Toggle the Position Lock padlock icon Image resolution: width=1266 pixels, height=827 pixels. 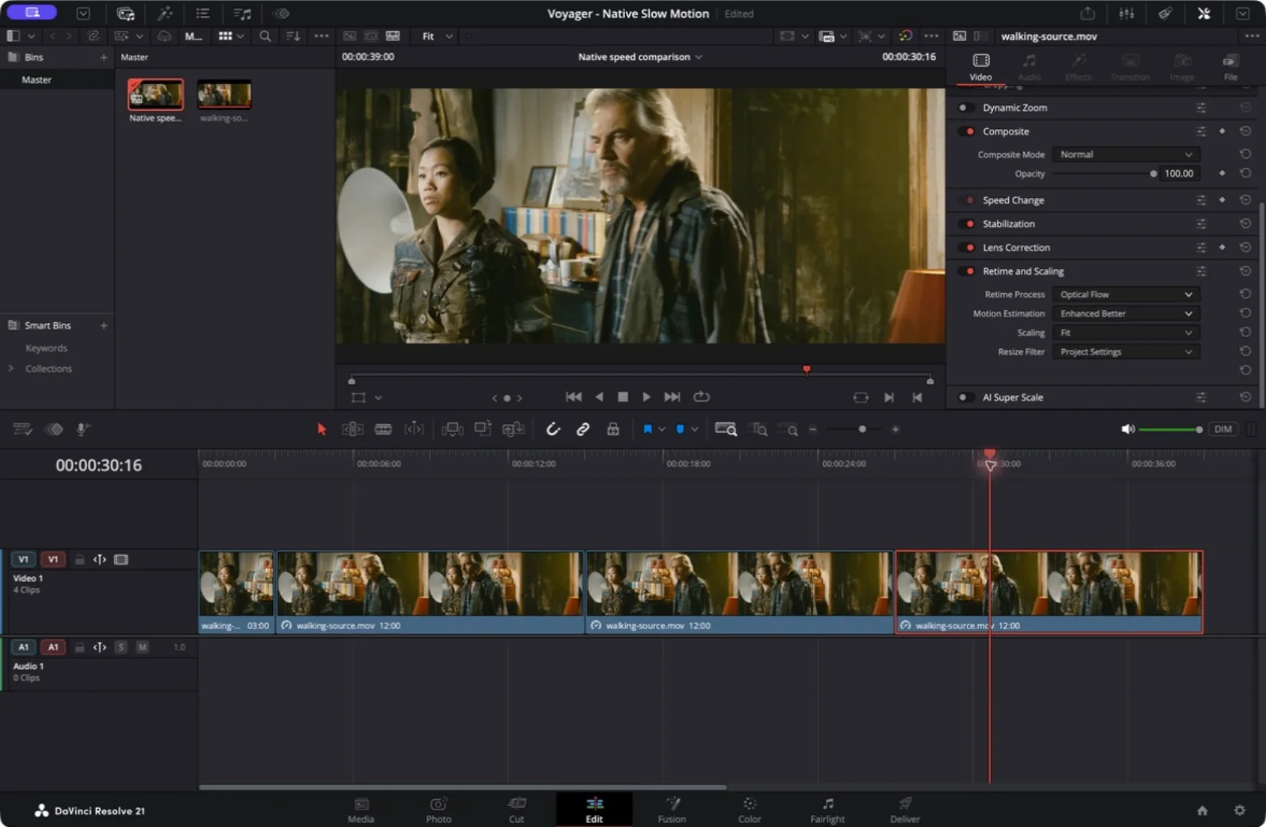coord(612,429)
